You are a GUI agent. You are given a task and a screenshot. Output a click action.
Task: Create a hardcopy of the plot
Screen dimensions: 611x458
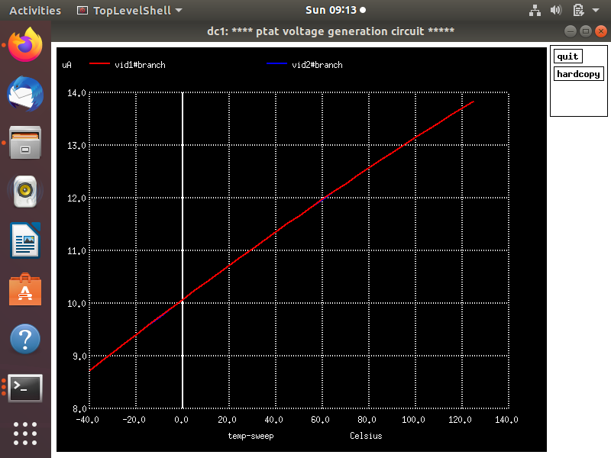click(578, 73)
